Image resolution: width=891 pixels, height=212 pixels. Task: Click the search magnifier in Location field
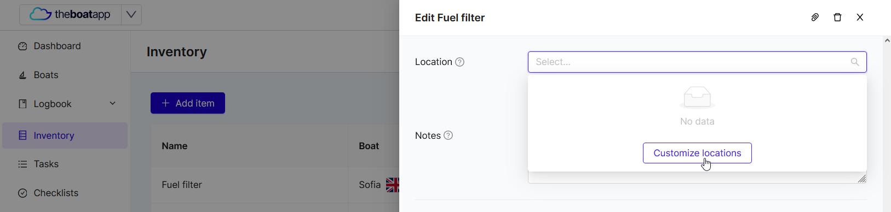pos(855,62)
